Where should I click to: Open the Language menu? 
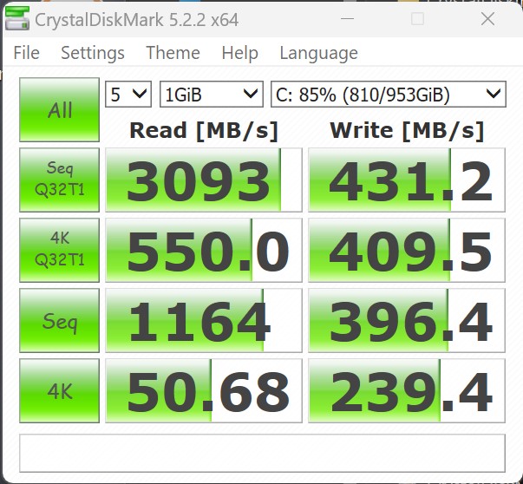click(x=318, y=53)
